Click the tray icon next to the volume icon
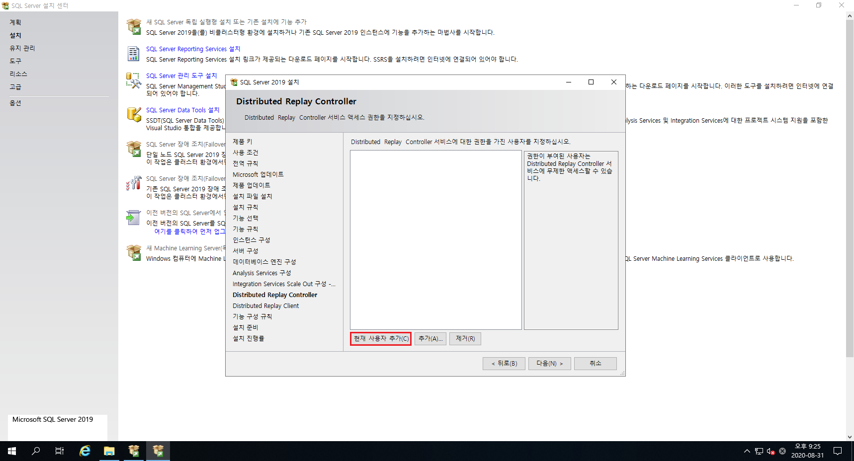The image size is (854, 461). [782, 451]
